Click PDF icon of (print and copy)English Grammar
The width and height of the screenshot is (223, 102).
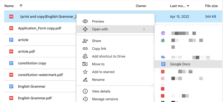11,17
